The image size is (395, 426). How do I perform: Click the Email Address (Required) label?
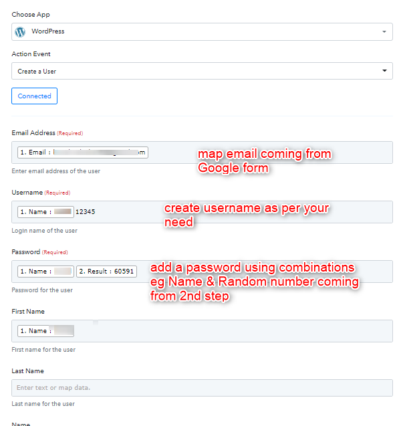tap(47, 133)
